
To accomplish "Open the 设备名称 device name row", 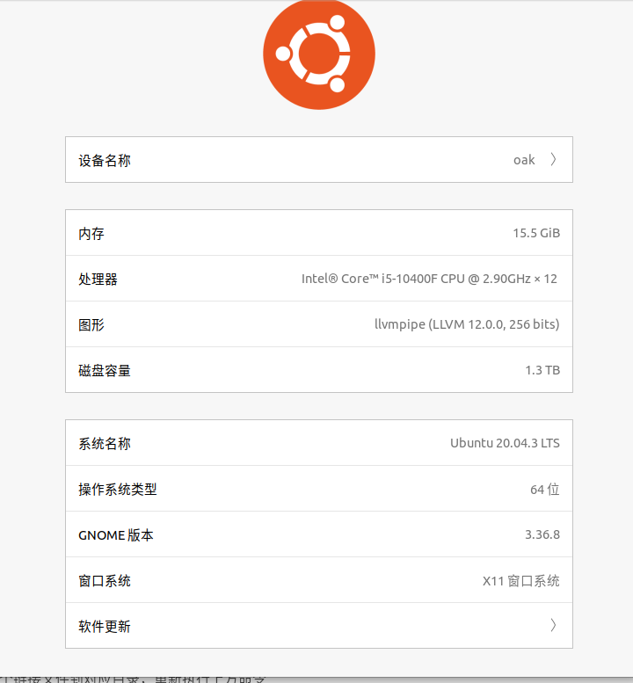I will pos(319,160).
